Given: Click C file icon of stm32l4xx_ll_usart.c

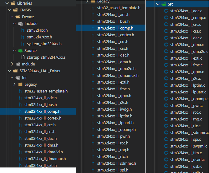Looking at the screenshot, I should 166,160.
